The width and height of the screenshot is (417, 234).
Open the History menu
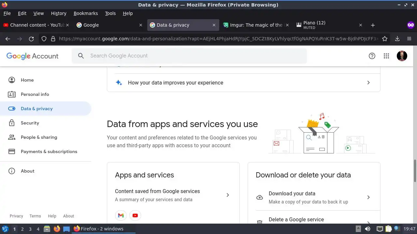point(59,13)
